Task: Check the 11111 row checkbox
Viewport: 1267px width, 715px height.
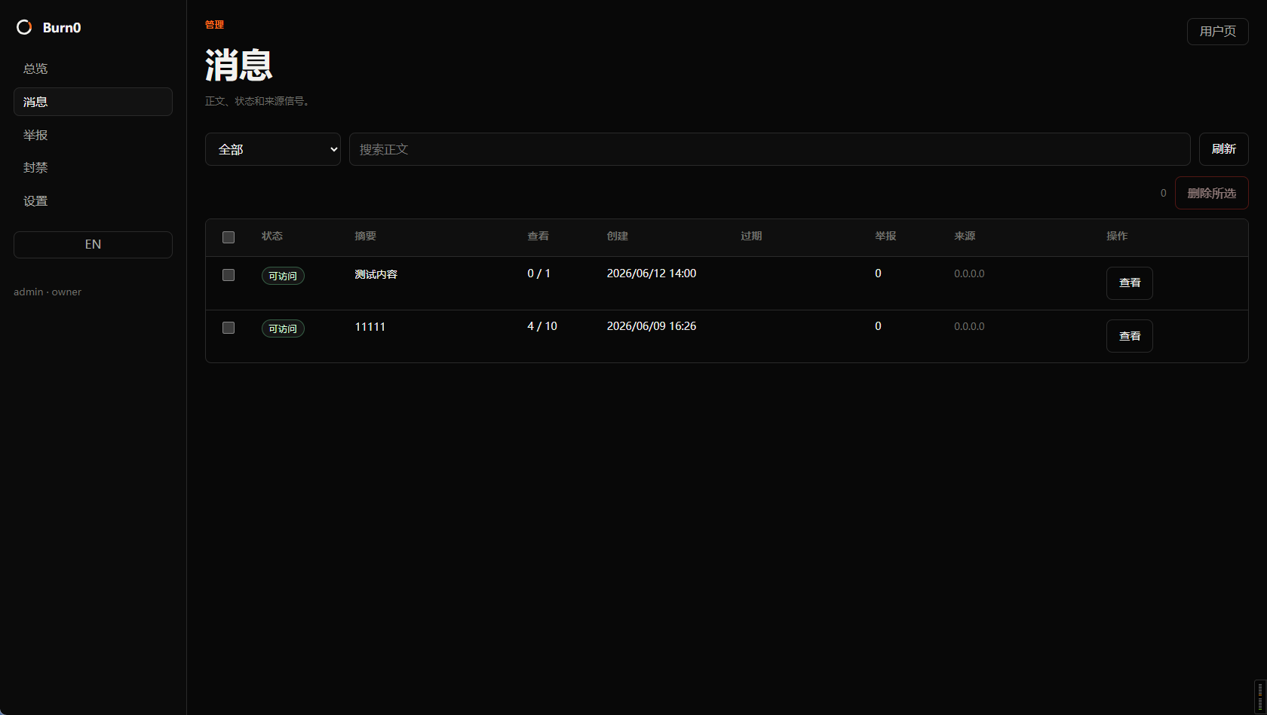Action: [229, 328]
